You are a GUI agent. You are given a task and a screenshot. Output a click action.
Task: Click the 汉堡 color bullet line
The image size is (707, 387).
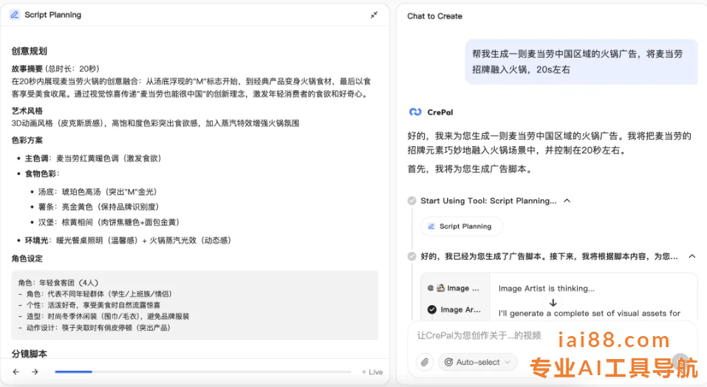point(109,222)
